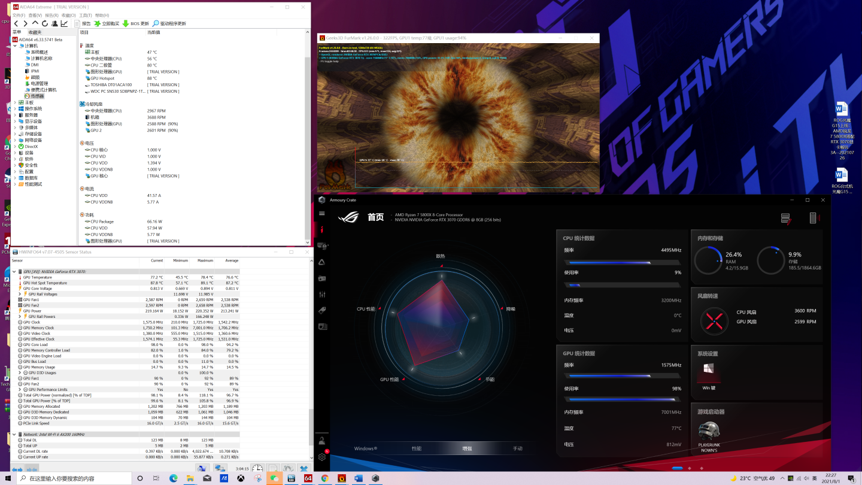Image resolution: width=862 pixels, height=485 pixels.
Task: Open Armoury Crate settings gear icon
Action: (322, 457)
